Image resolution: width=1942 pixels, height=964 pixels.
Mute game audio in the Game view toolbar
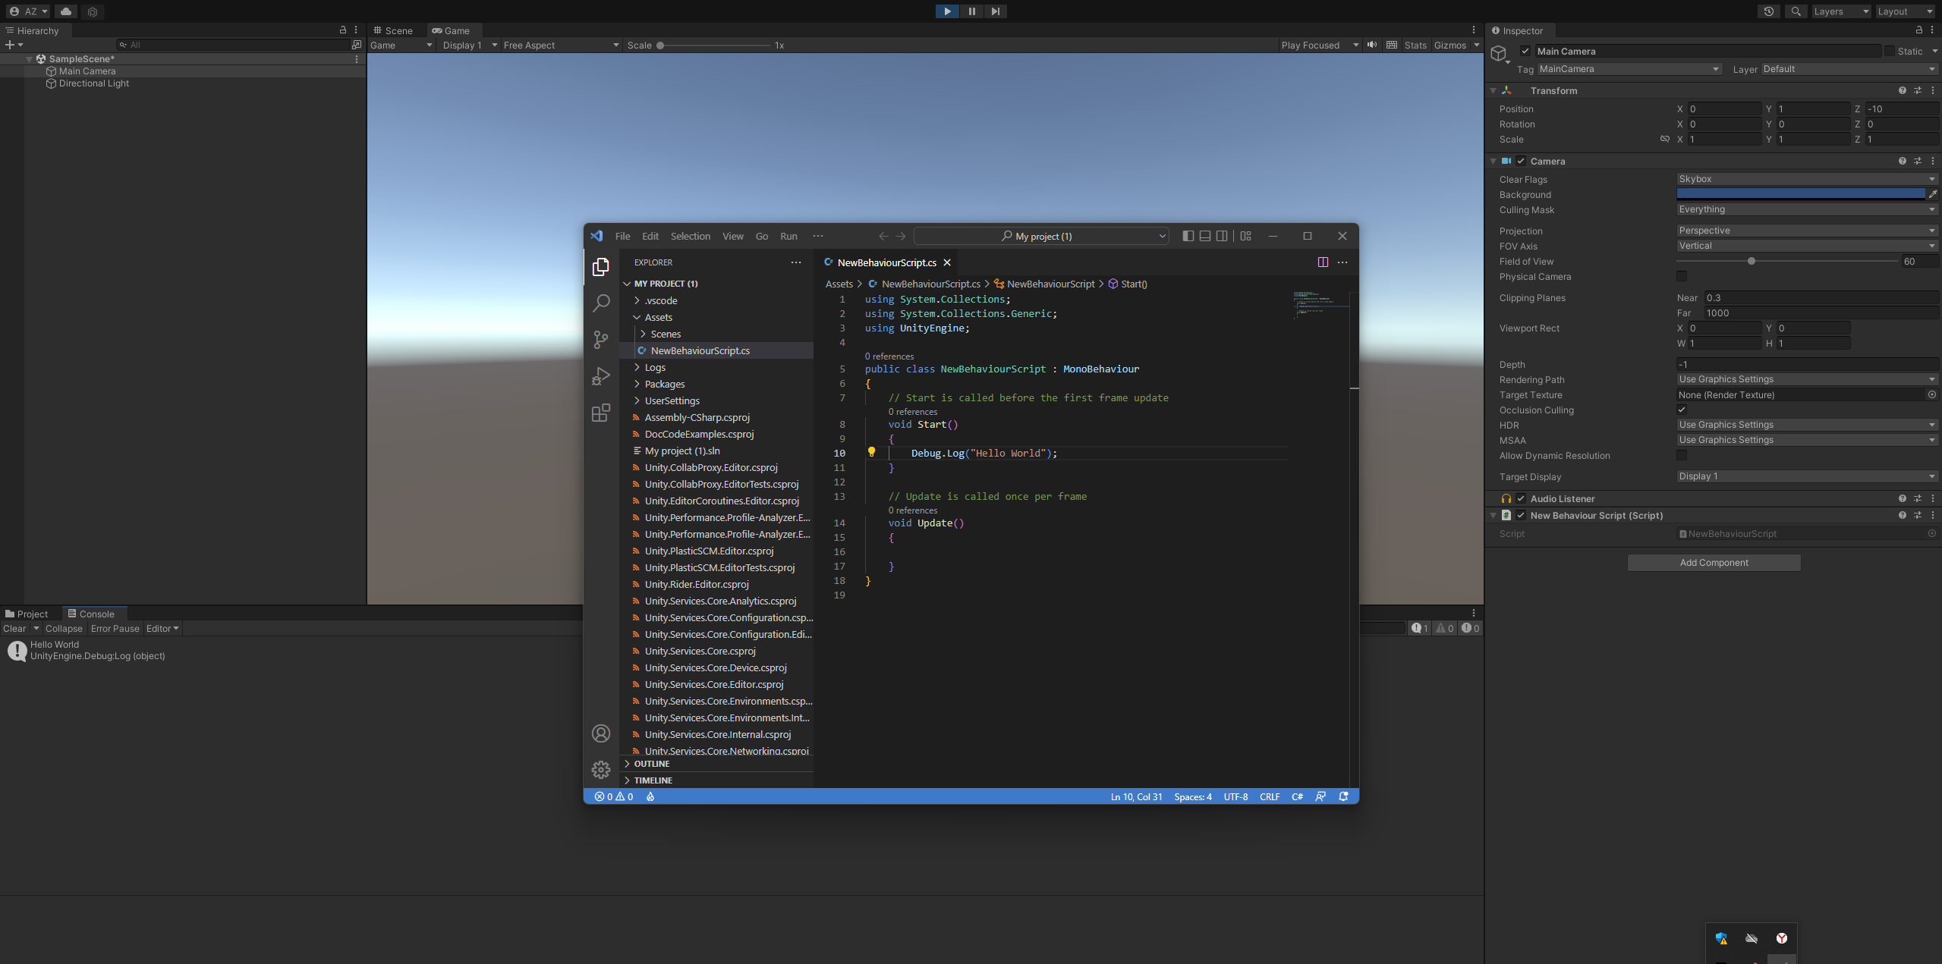point(1371,45)
